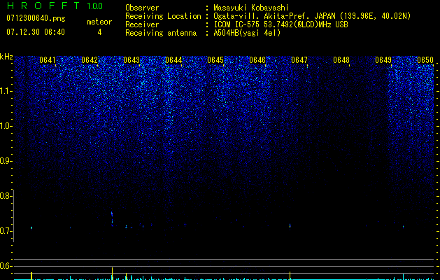Click the bright magenta meteor echo near 0642
This screenshot has height=280, width=440.
coord(112,214)
